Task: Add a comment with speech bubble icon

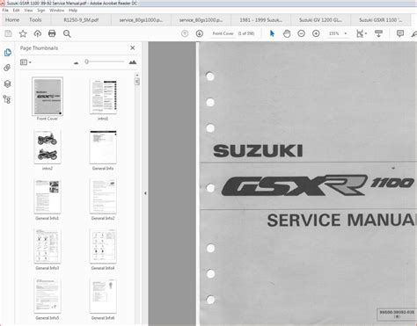Action: tap(400, 33)
